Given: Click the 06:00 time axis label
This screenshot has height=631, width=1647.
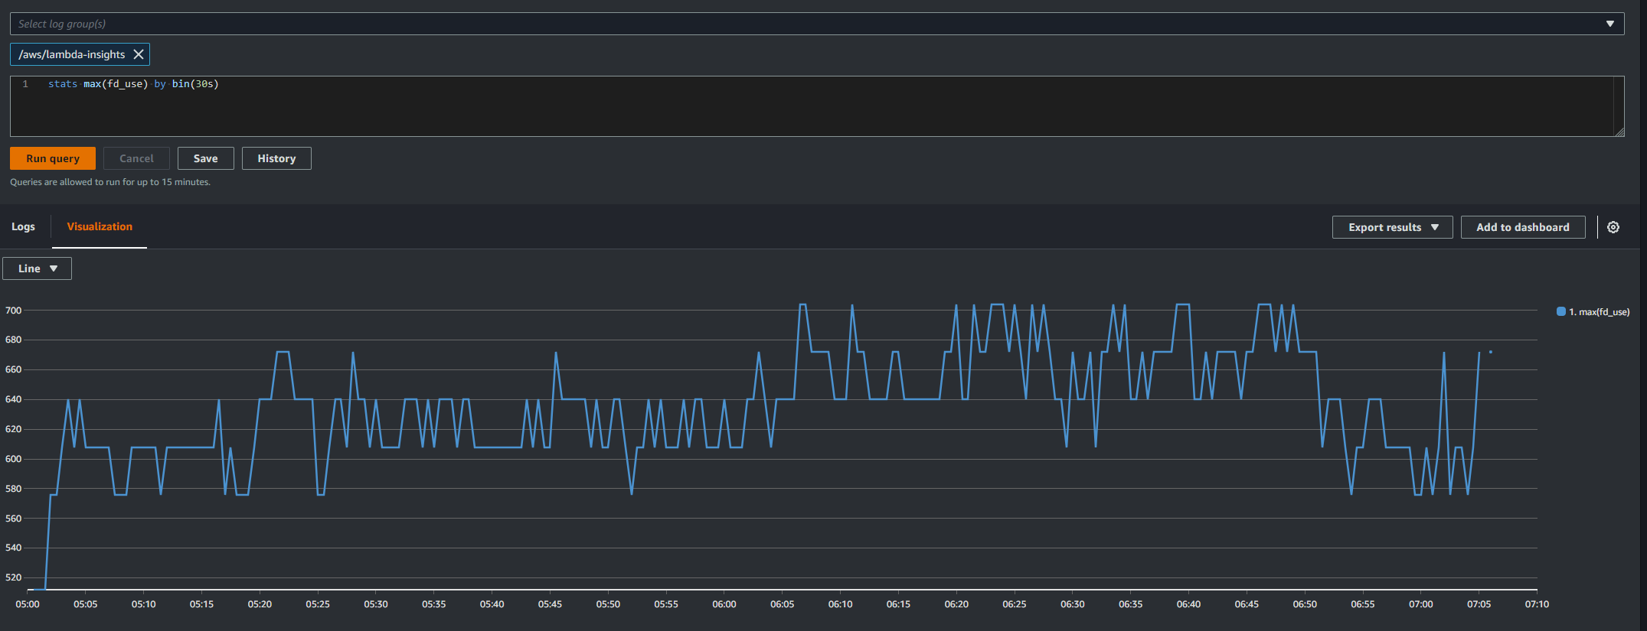Looking at the screenshot, I should (x=724, y=604).
